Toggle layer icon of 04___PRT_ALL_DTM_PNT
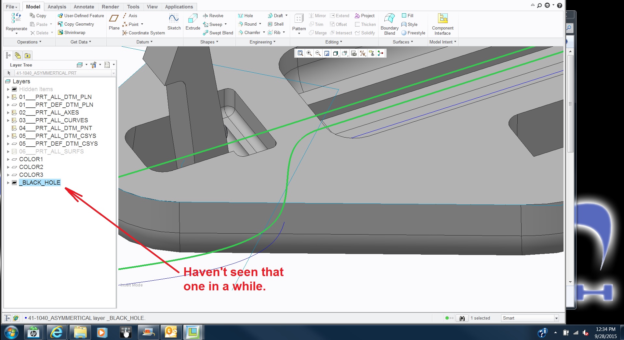 click(14, 128)
